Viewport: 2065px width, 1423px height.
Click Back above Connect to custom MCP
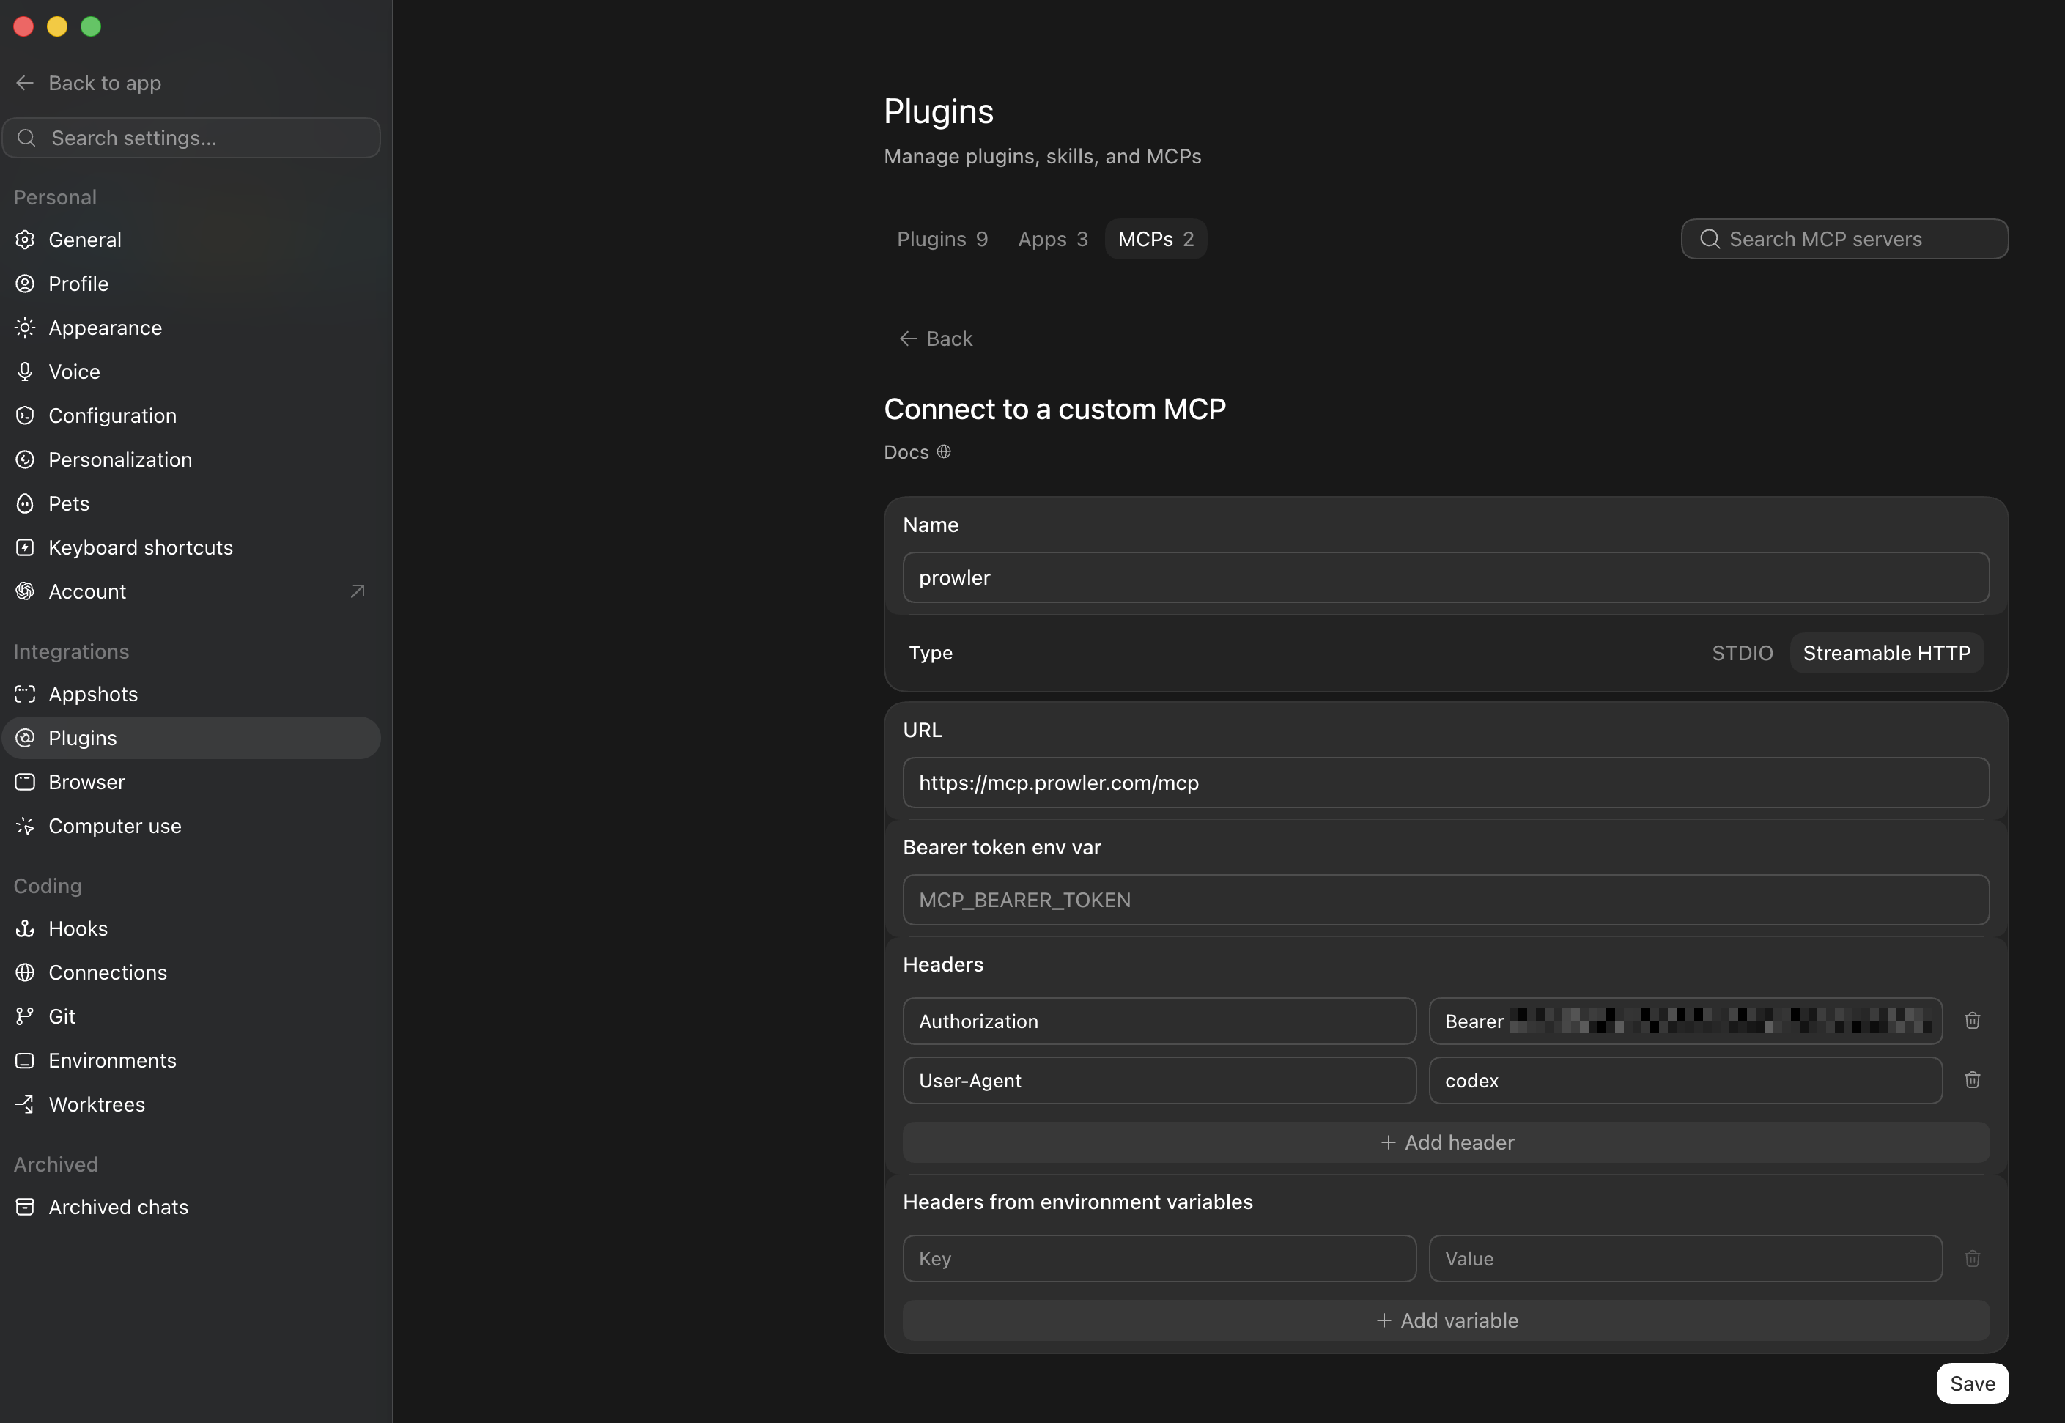[935, 339]
